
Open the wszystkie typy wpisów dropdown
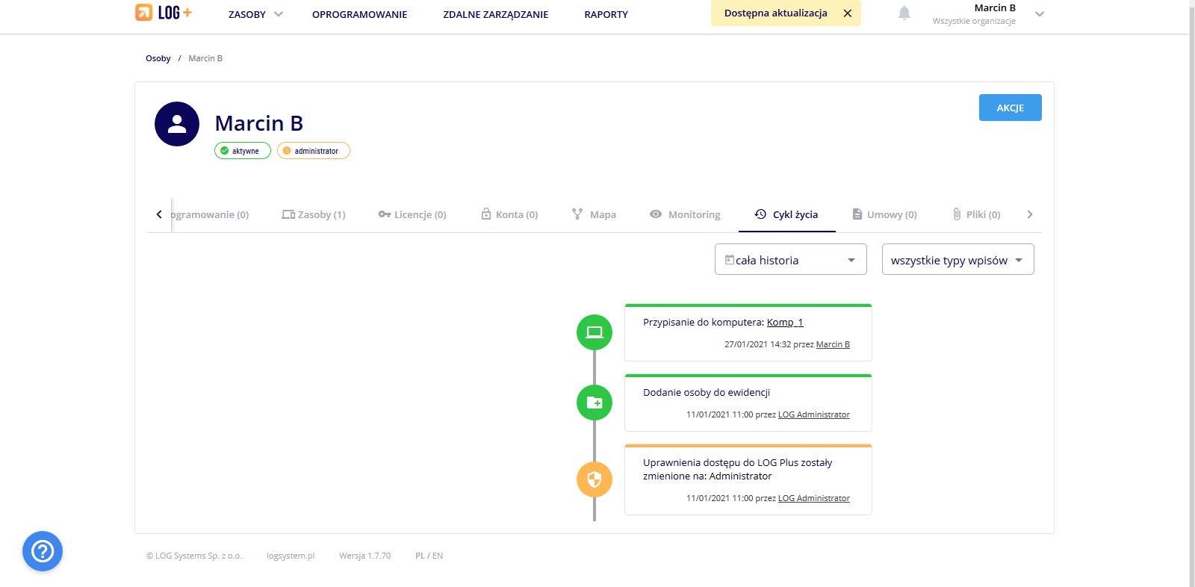[x=957, y=260]
